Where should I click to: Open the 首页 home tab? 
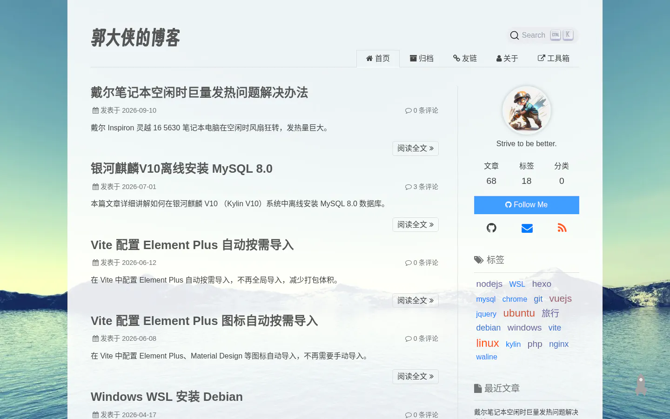378,59
